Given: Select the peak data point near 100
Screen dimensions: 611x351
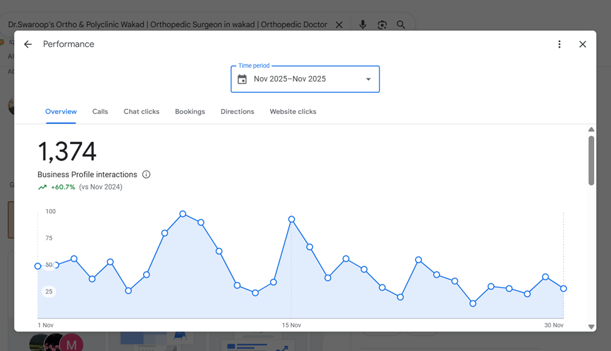Looking at the screenshot, I should (x=183, y=214).
